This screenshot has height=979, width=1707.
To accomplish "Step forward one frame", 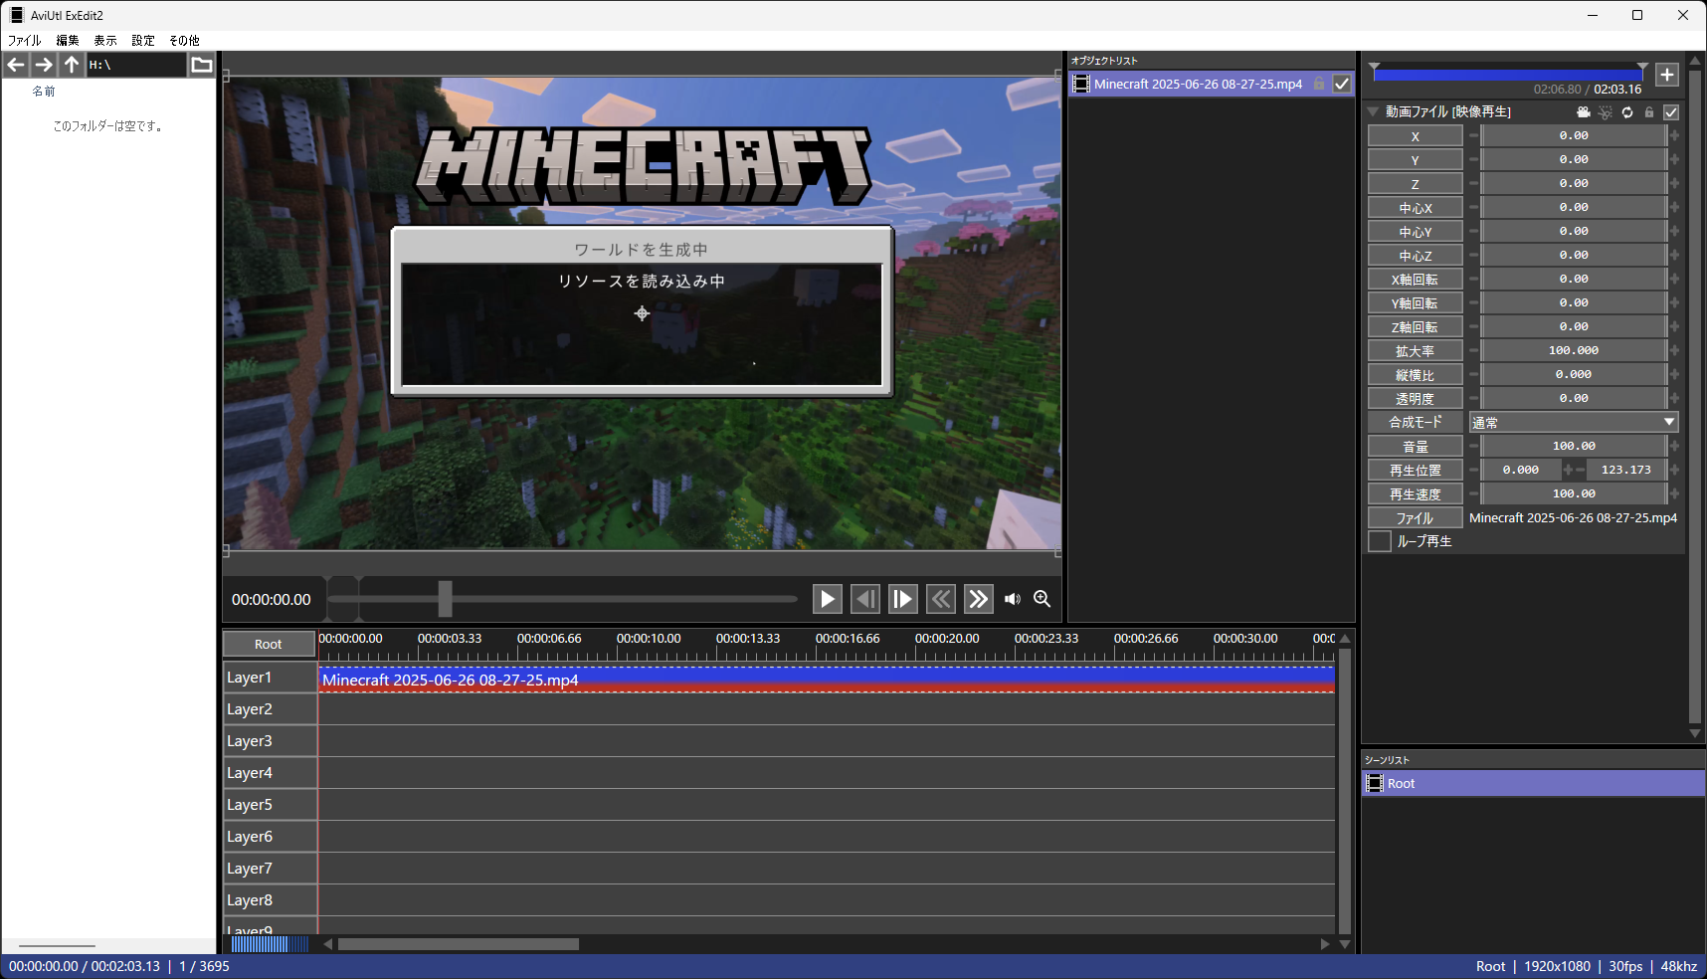I will pyautogui.click(x=902, y=599).
